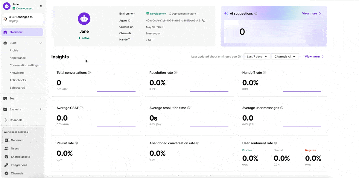The image size is (359, 178).
Task: Open Channels from the sidebar icon
Action: 5,120
